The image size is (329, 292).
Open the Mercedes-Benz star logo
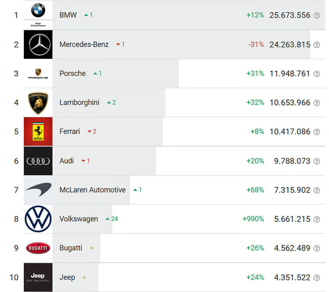coord(38,44)
